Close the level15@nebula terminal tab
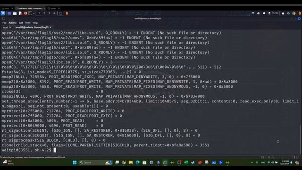 pos(50,27)
